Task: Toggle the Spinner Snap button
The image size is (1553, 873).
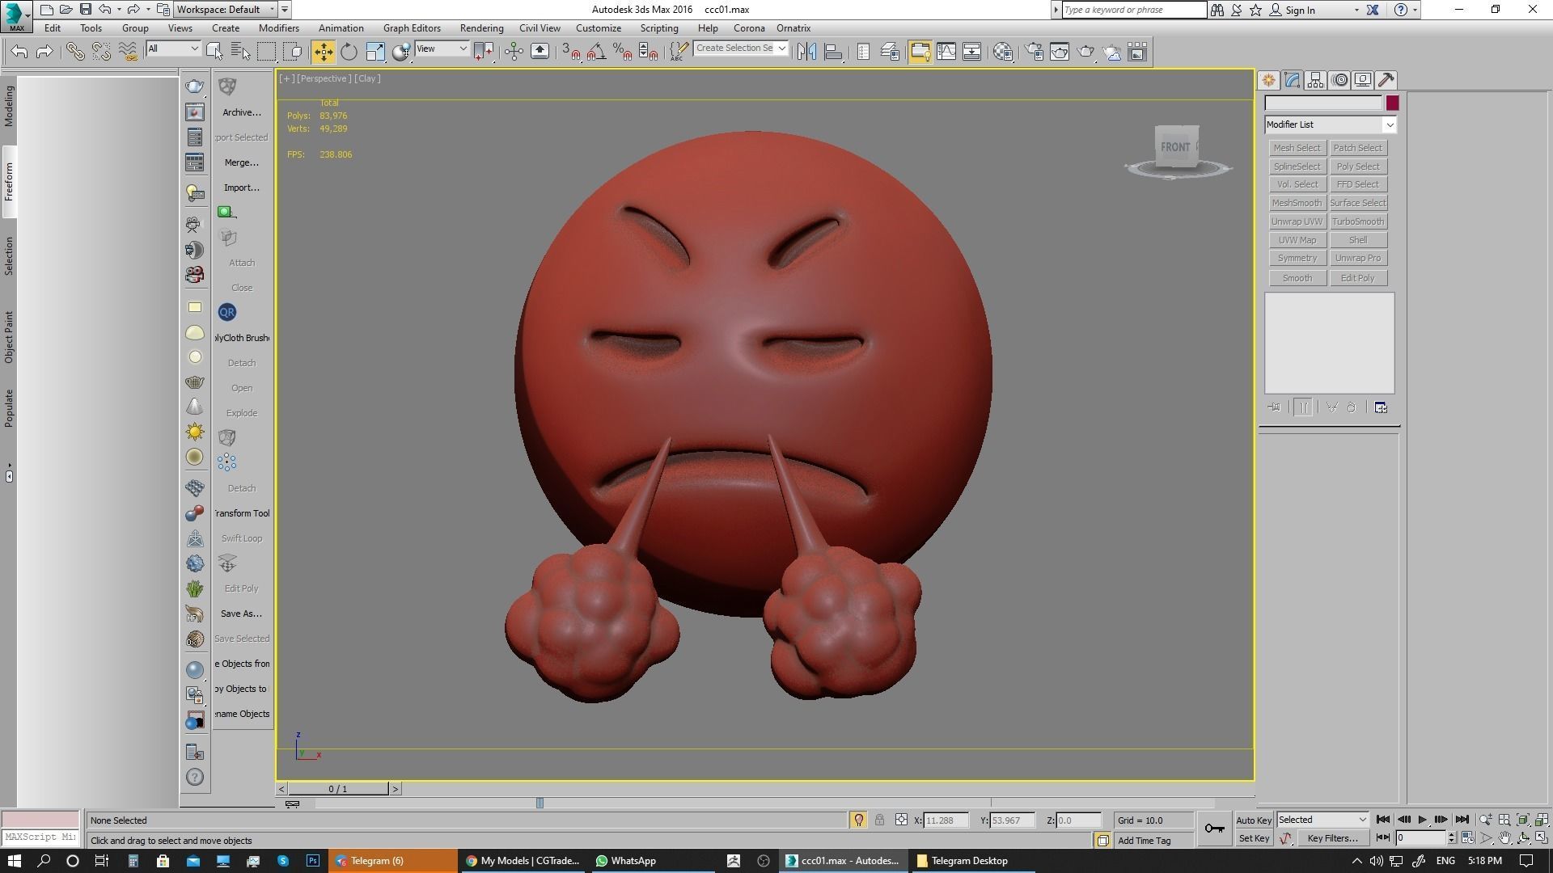Action: [648, 52]
